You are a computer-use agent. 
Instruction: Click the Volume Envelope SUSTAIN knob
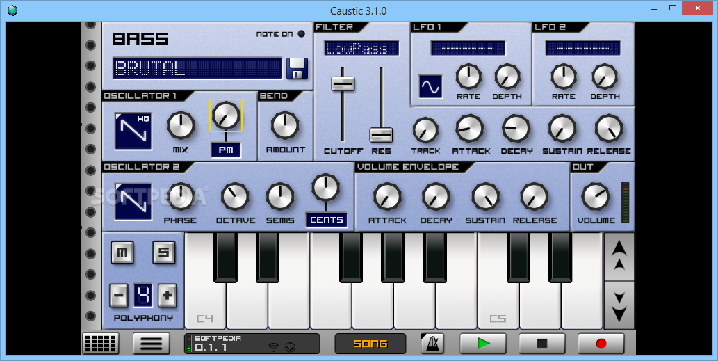tap(485, 197)
